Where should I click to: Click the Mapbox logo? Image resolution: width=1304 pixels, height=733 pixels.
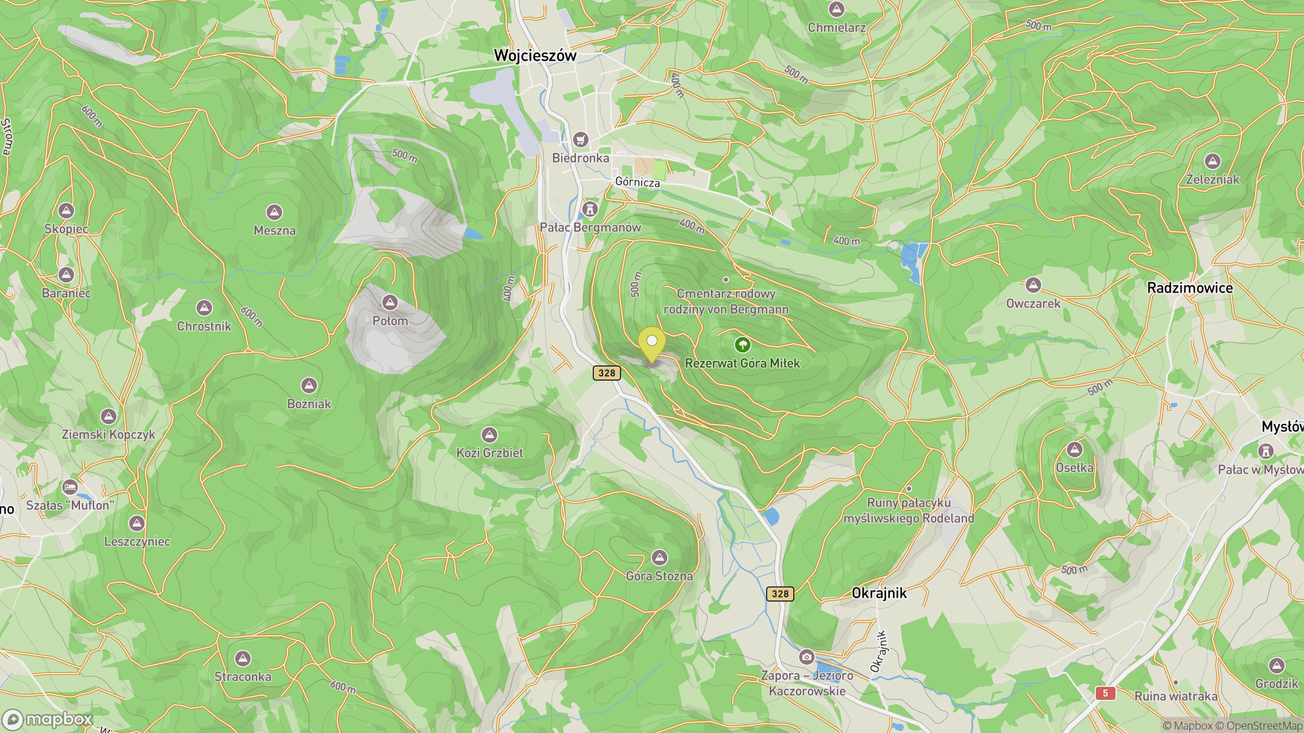tap(48, 720)
